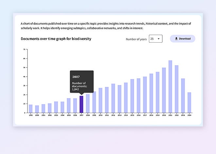This screenshot has height=154, width=216.
Task: Select the bar for year 2024
Action: [189, 103]
